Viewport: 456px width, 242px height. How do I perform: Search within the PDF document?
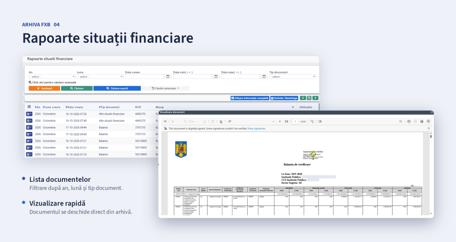401,121
